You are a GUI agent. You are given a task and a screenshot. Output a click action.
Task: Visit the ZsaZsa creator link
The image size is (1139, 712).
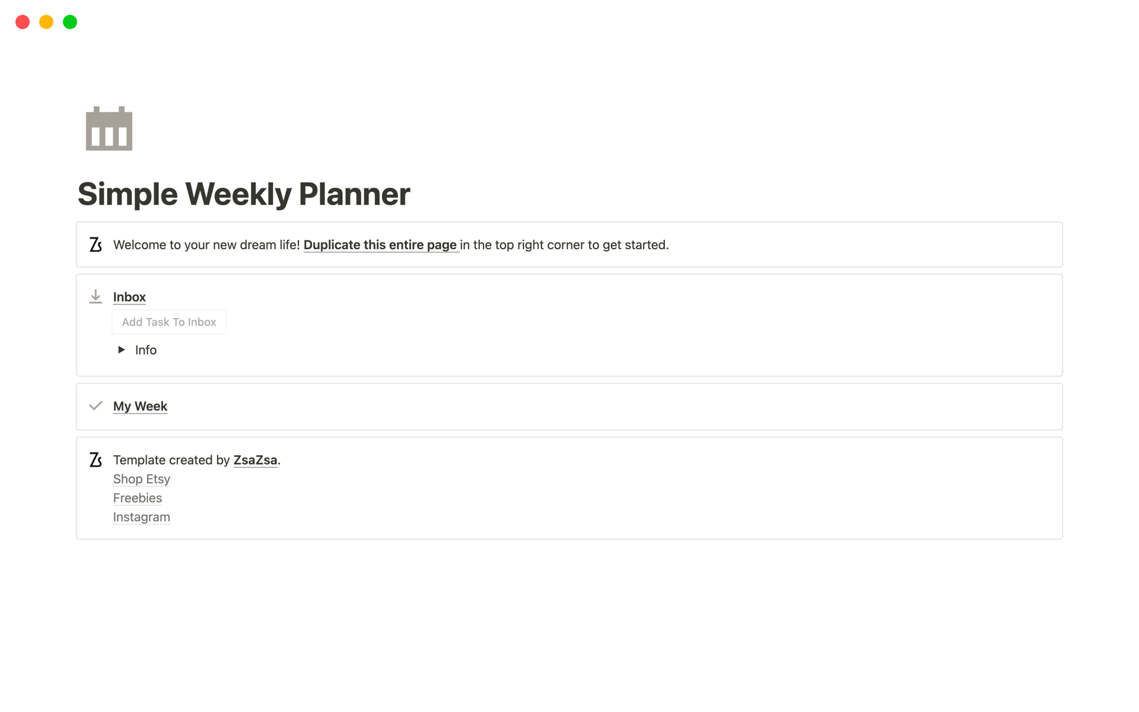[255, 460]
